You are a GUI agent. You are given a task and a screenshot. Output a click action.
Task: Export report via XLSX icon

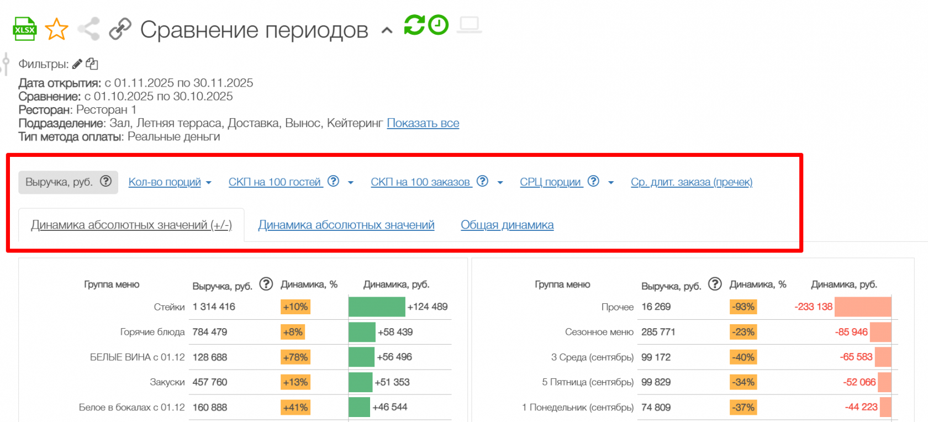(24, 29)
